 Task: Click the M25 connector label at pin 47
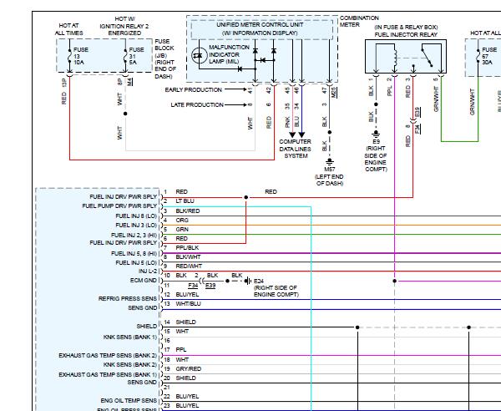(333, 92)
